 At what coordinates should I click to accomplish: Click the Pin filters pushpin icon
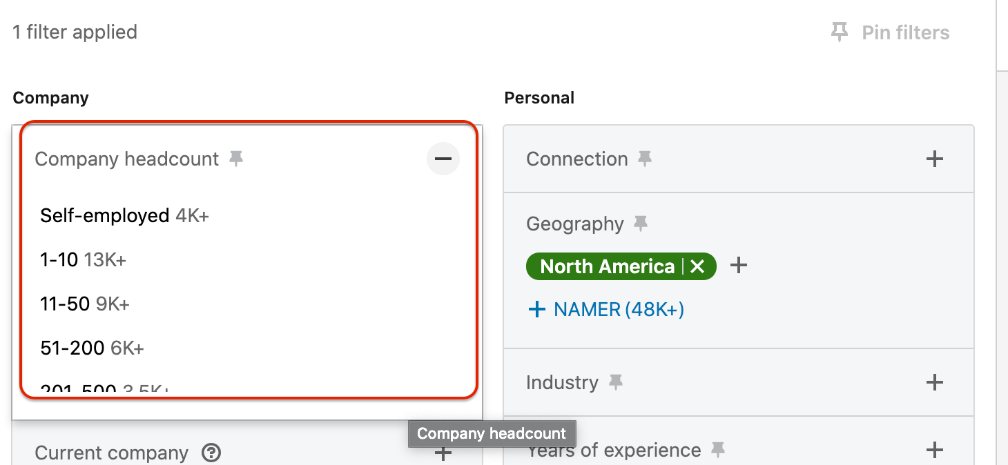coord(839,32)
